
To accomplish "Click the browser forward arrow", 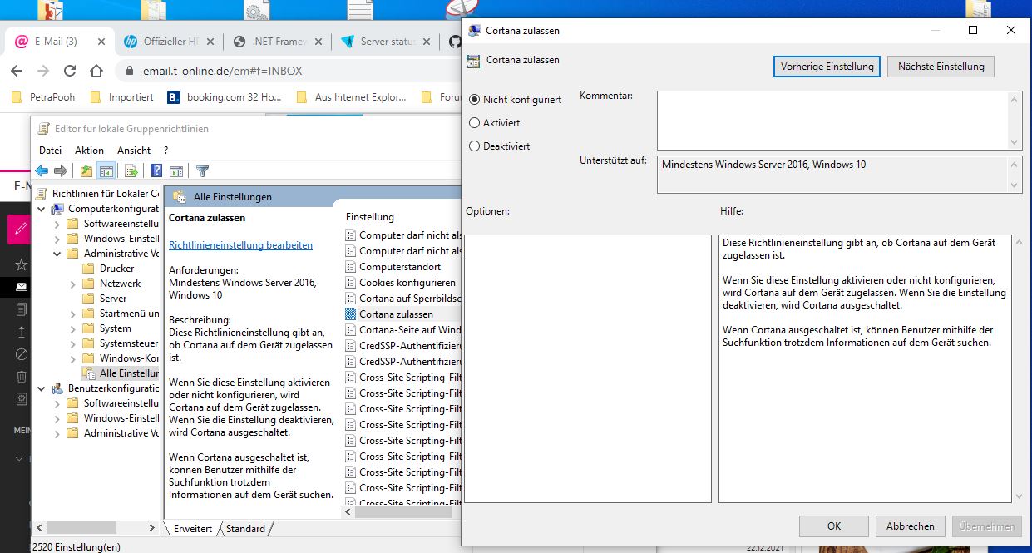I will coord(43,71).
